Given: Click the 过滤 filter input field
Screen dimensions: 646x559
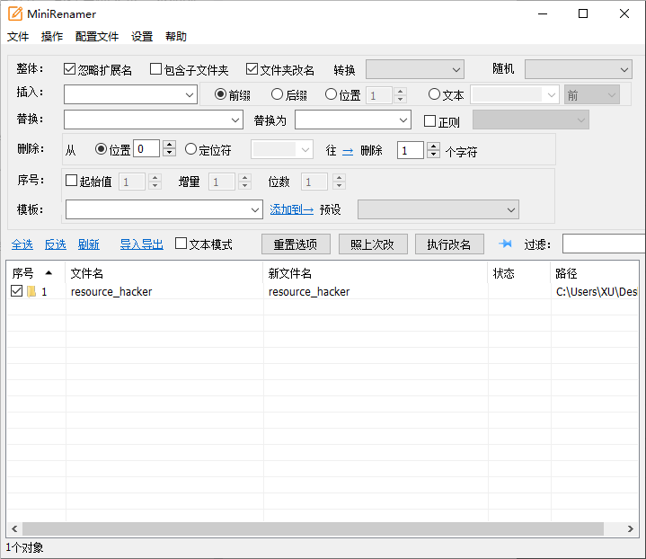Looking at the screenshot, I should click(604, 244).
